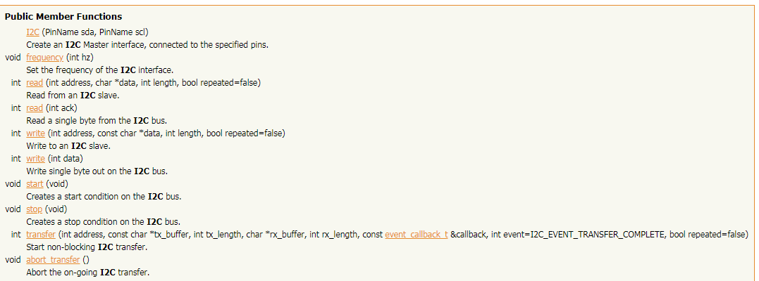Open the abort_transfer function link
The width and height of the screenshot is (759, 281).
click(x=53, y=259)
